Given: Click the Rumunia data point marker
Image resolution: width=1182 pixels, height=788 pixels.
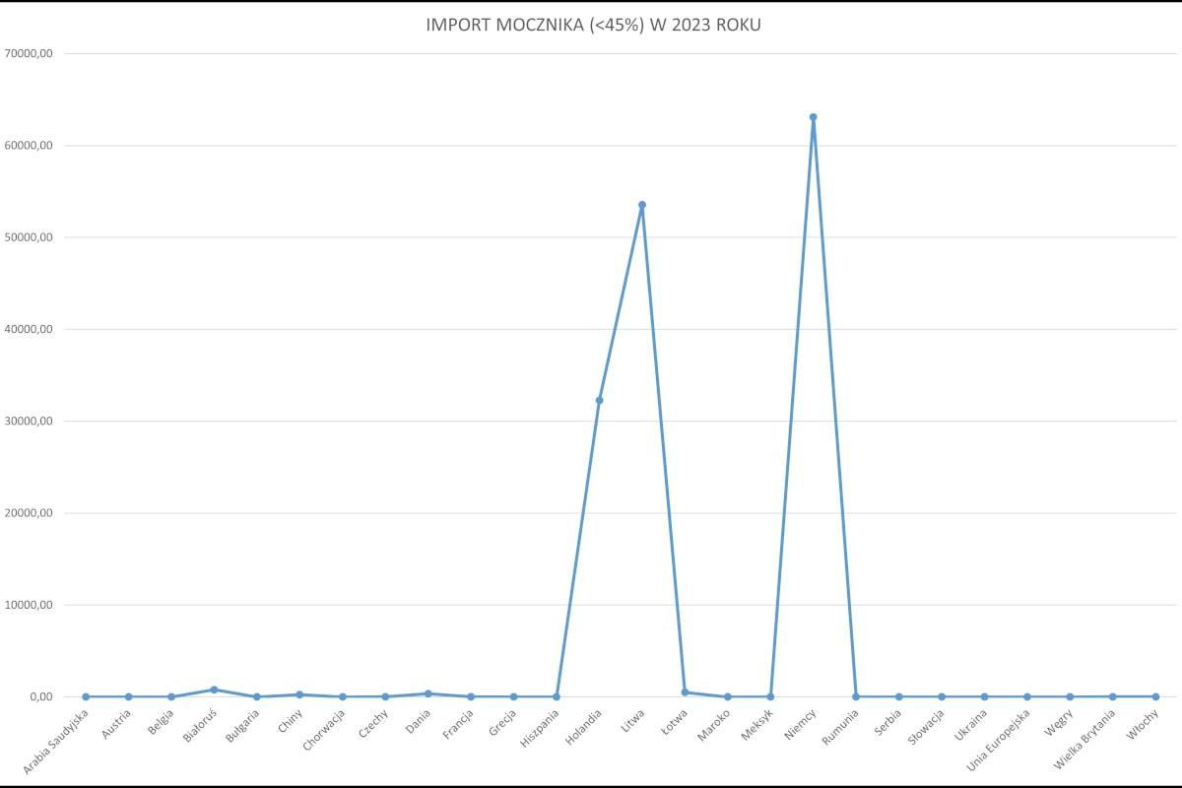Looking at the screenshot, I should point(855,696).
